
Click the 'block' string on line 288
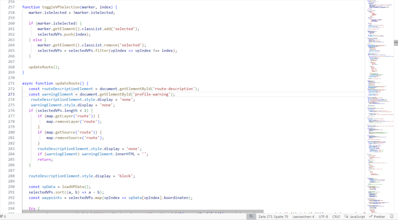click(125, 176)
